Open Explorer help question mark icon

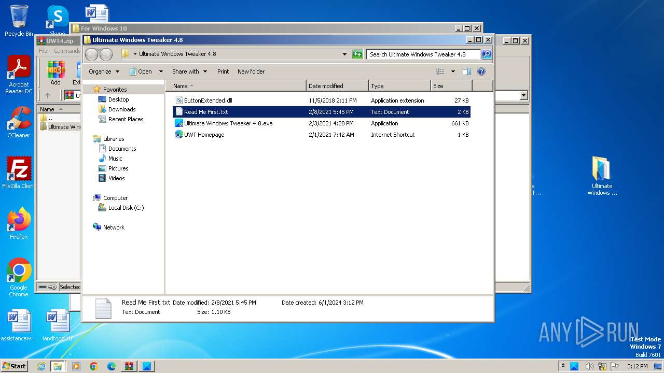tap(481, 71)
